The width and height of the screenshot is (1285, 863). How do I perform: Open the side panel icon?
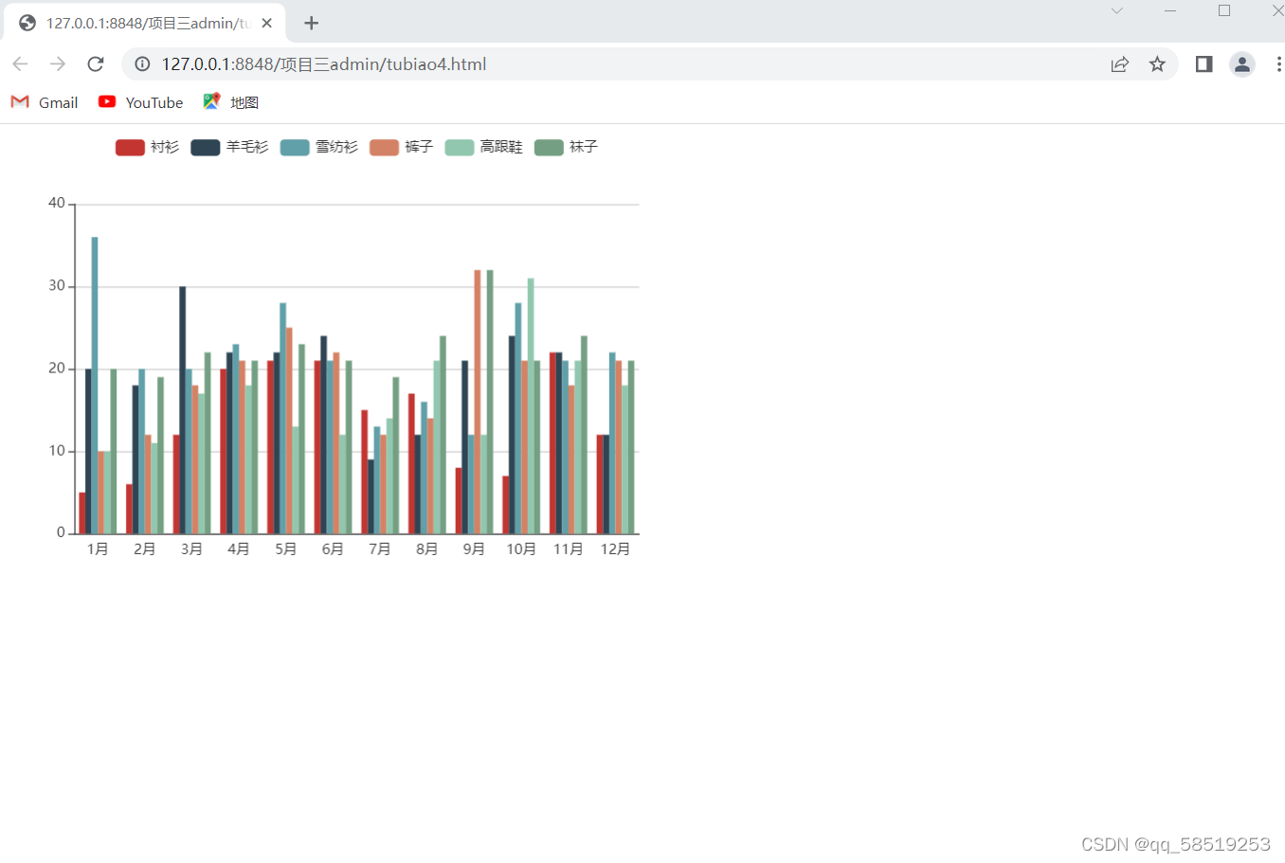tap(1204, 63)
